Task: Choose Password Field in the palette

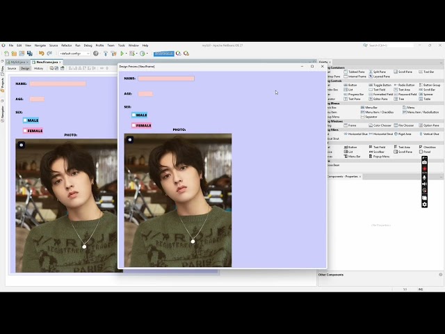Action: (405, 95)
